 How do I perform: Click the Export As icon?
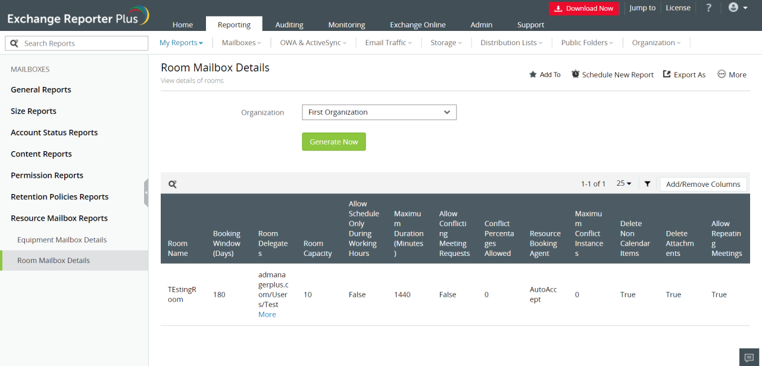tap(667, 74)
